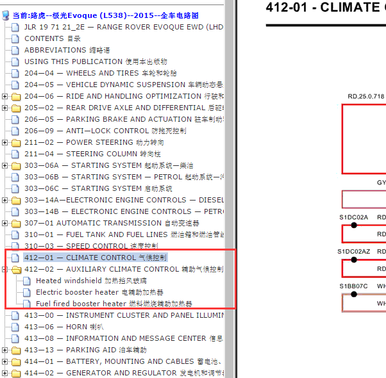Expand the 414-02 GENERATOR AND REGULATOR node
The width and height of the screenshot is (386, 378).
point(4,373)
